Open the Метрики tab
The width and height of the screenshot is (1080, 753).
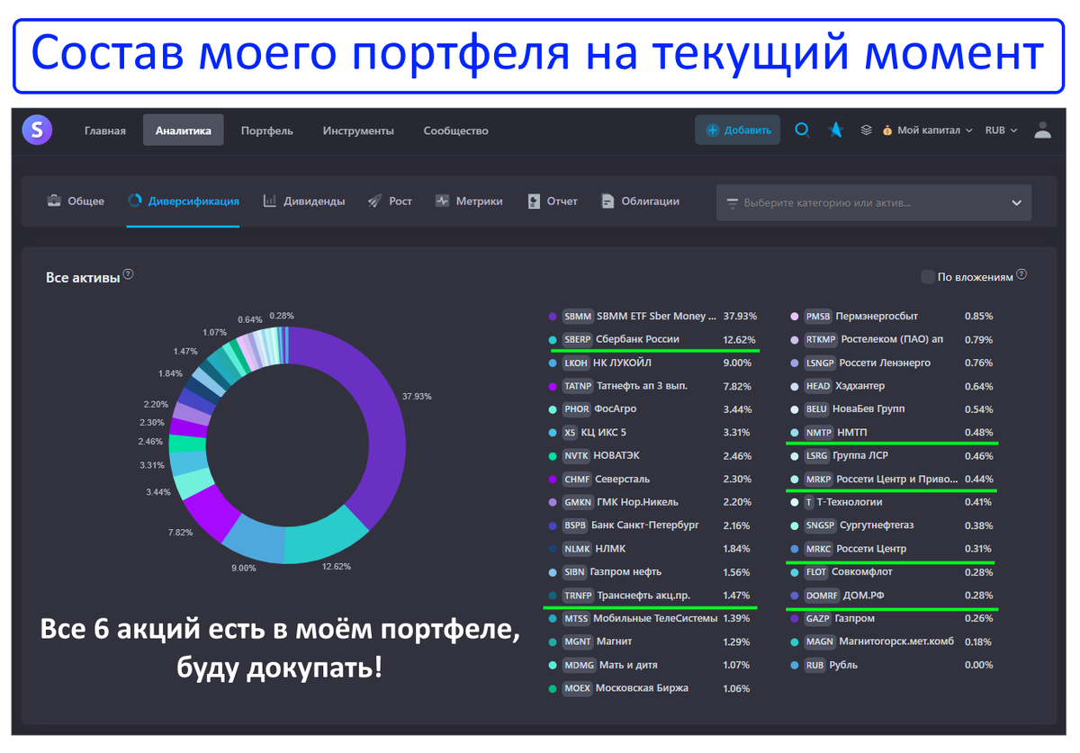click(469, 202)
